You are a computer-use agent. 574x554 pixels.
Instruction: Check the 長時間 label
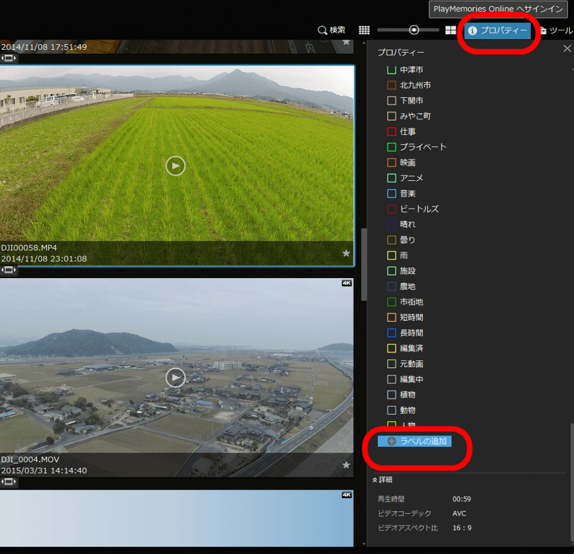pos(391,333)
